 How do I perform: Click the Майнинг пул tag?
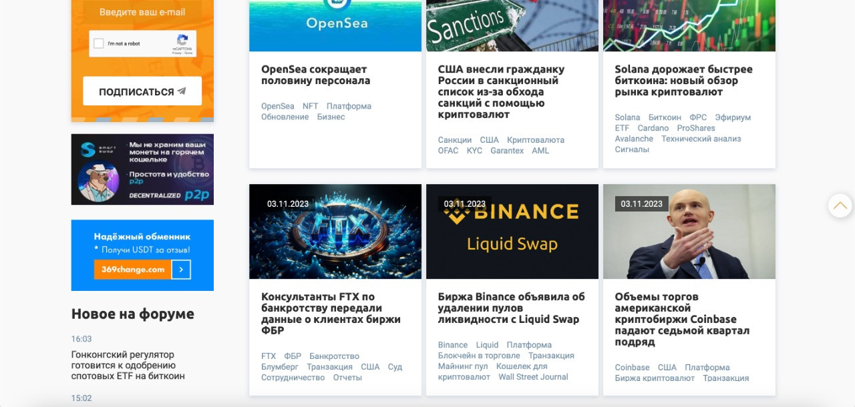click(463, 366)
